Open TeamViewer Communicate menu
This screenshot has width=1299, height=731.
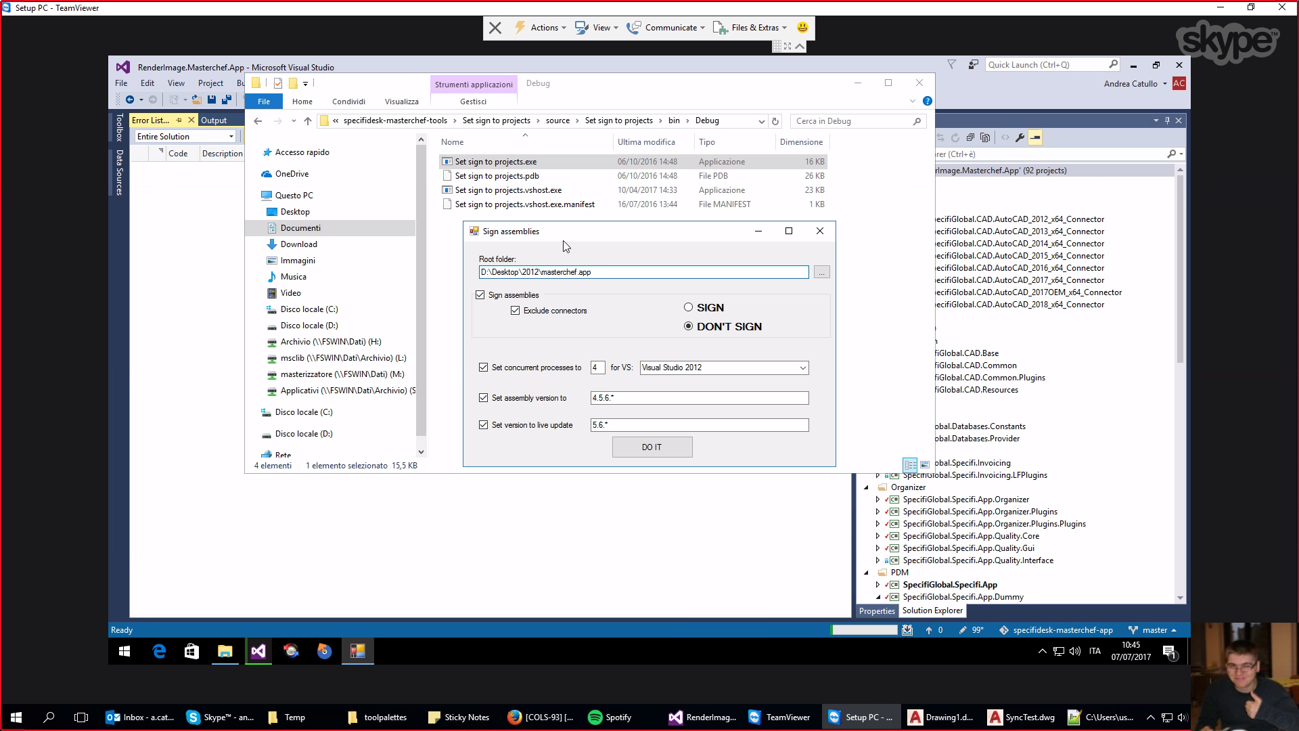[666, 28]
